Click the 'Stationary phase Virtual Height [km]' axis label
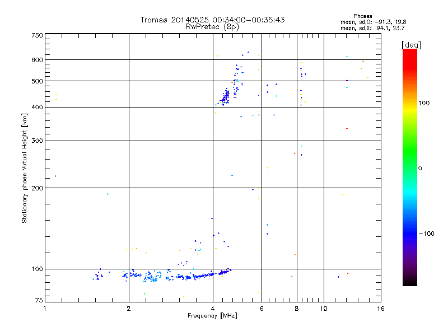 pyautogui.click(x=25, y=168)
